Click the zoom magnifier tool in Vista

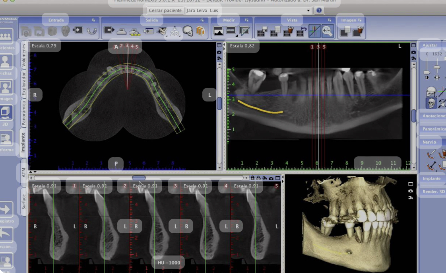pos(328,31)
